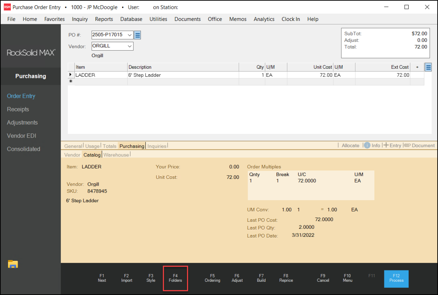The image size is (438, 295).
Task: Click the Item column header
Action: pyautogui.click(x=101, y=67)
